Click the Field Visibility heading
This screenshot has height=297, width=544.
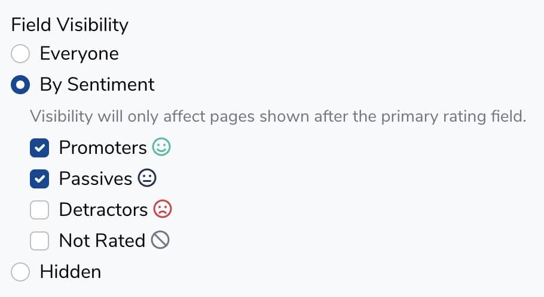click(70, 24)
